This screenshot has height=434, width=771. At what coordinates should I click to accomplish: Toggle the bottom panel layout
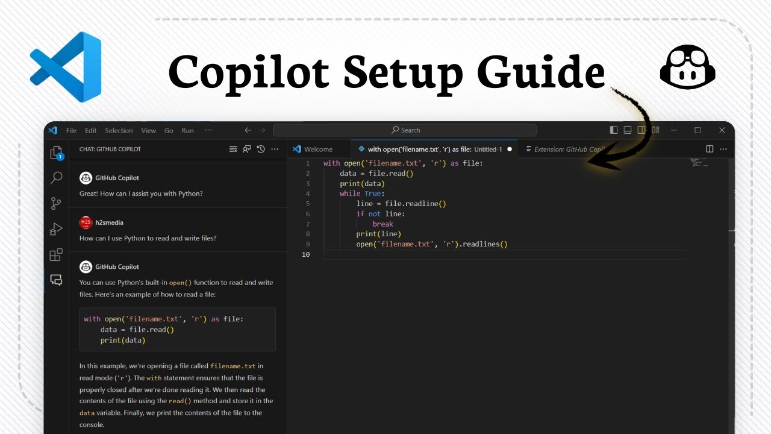[x=628, y=130]
